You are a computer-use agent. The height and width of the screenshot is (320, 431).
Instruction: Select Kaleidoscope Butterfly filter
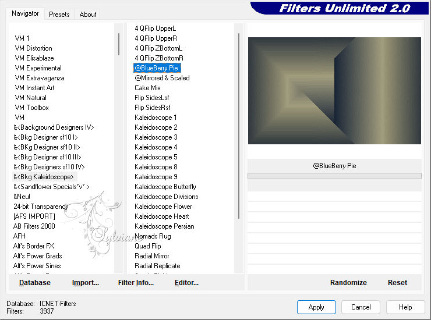[x=165, y=187]
